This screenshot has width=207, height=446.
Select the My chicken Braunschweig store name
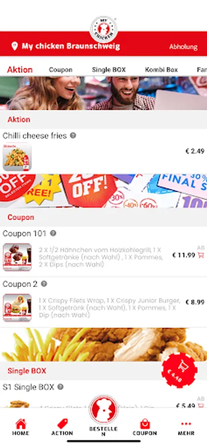click(71, 46)
